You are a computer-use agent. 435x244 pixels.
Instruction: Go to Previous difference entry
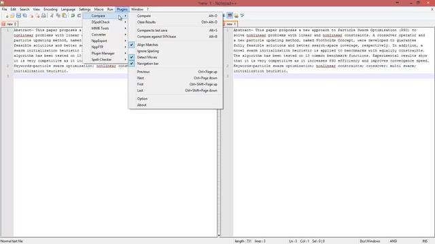click(175, 72)
